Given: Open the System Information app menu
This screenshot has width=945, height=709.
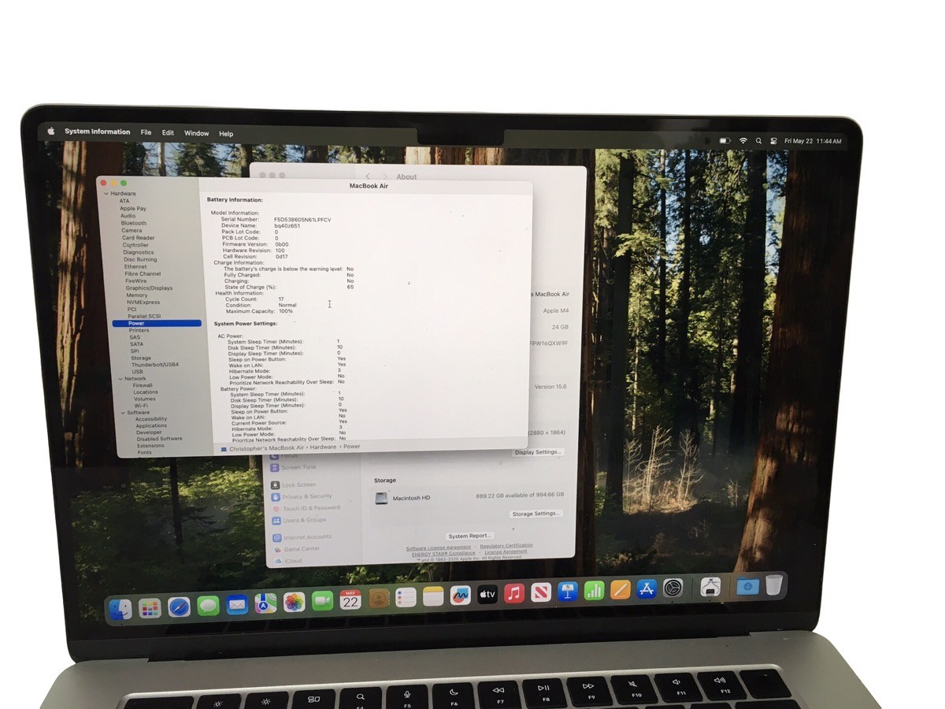Looking at the screenshot, I should point(98,132).
